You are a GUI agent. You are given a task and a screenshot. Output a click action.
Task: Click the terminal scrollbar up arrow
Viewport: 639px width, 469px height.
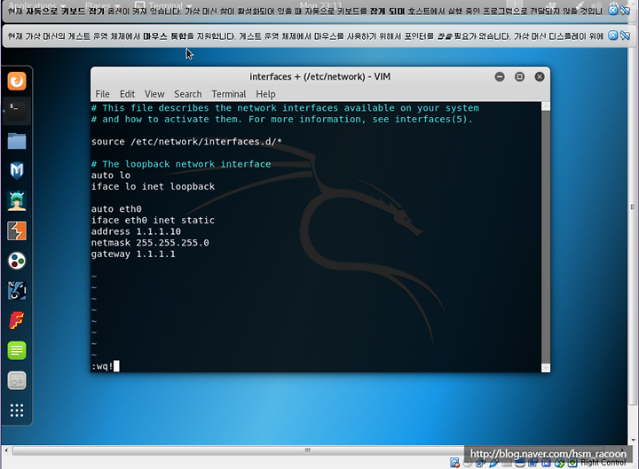[546, 106]
